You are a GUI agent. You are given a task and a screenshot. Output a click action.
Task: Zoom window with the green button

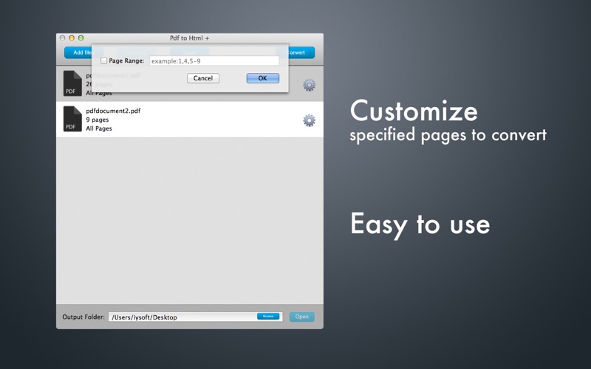tap(81, 38)
